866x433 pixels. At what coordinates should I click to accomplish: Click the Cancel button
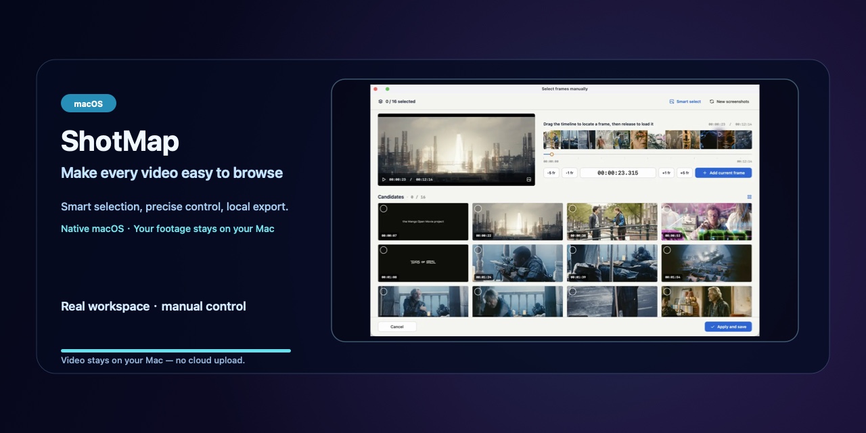[x=397, y=326]
